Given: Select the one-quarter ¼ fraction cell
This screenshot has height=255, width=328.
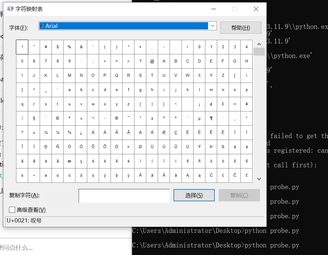Looking at the screenshot, I should pos(46,132).
